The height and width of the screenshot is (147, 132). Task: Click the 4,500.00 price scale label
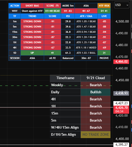pos(122,21)
